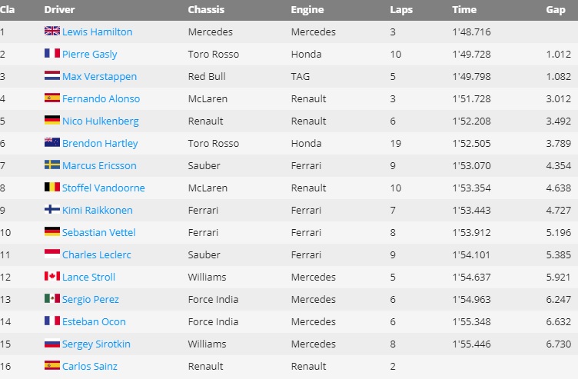
Task: Click the Finnish flag beside Kimi Raikkonen
Action: pos(52,210)
